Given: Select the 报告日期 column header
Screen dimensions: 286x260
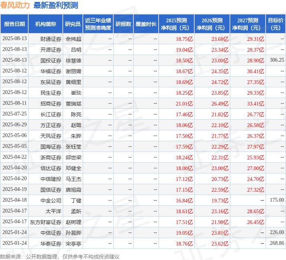Looking at the screenshot, I should [x=14, y=24].
